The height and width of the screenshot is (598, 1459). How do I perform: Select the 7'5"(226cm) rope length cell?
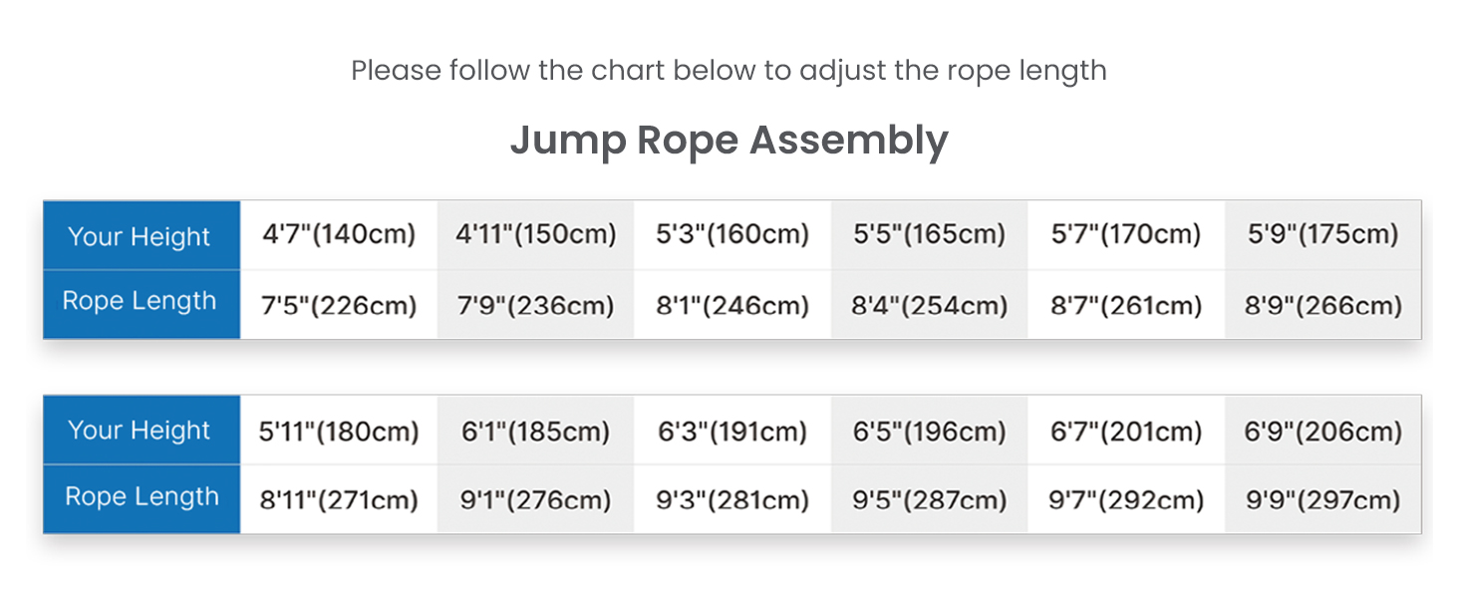339,305
